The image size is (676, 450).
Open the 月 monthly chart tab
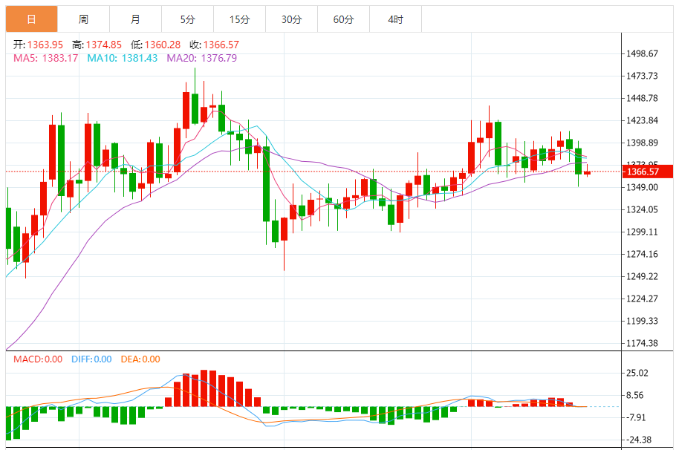coord(135,19)
